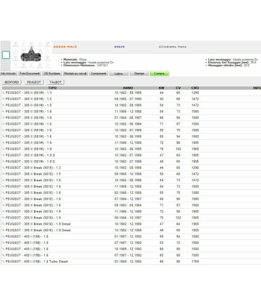The width and height of the screenshot is (261, 306).
Task: Click magnifier icon for 305 II (581M) 1.9 75 KW row
Action: [x=3, y=149]
